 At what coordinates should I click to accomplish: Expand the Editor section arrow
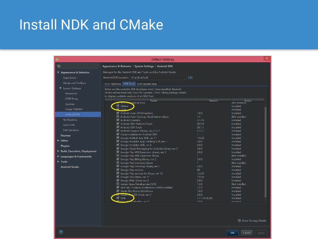coord(58,141)
